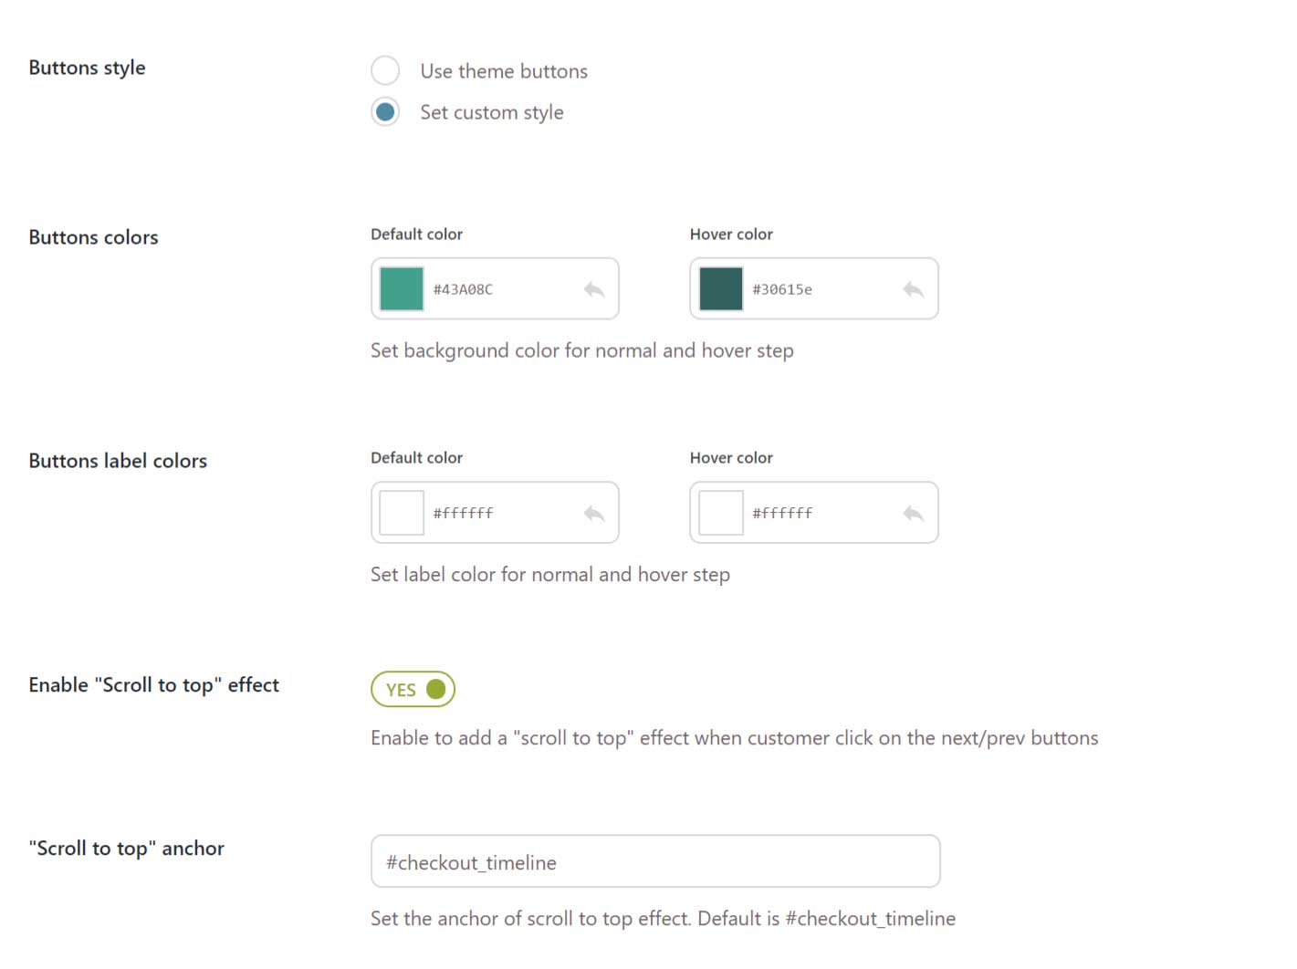Reset the buttons default color #43A08C
Screen dimensions: 1297x969
click(594, 289)
